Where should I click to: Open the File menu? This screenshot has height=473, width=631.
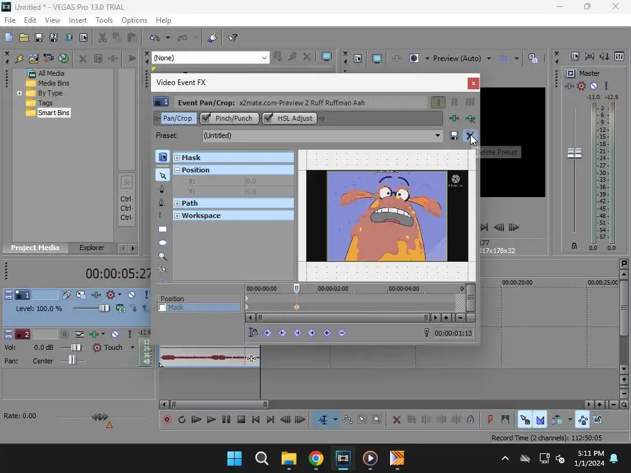tap(10, 20)
